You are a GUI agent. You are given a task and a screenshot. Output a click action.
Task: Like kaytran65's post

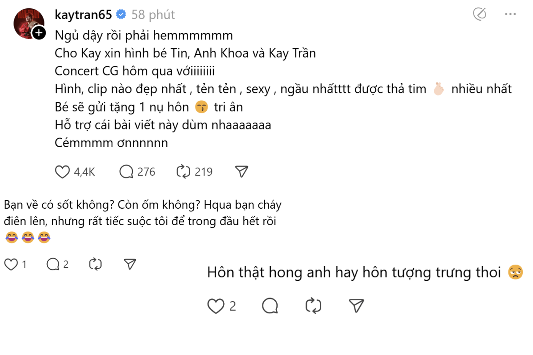[62, 172]
